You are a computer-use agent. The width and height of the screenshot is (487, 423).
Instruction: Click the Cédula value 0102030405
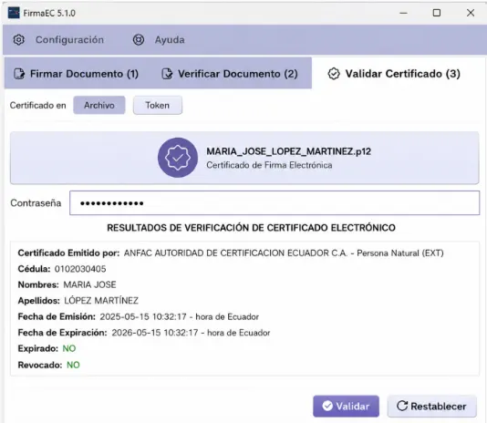tap(80, 269)
